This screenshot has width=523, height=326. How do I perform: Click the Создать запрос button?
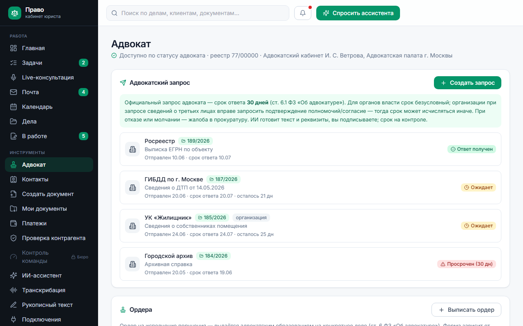(x=467, y=83)
